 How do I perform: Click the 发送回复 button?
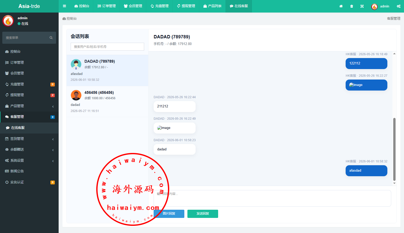[x=203, y=214]
